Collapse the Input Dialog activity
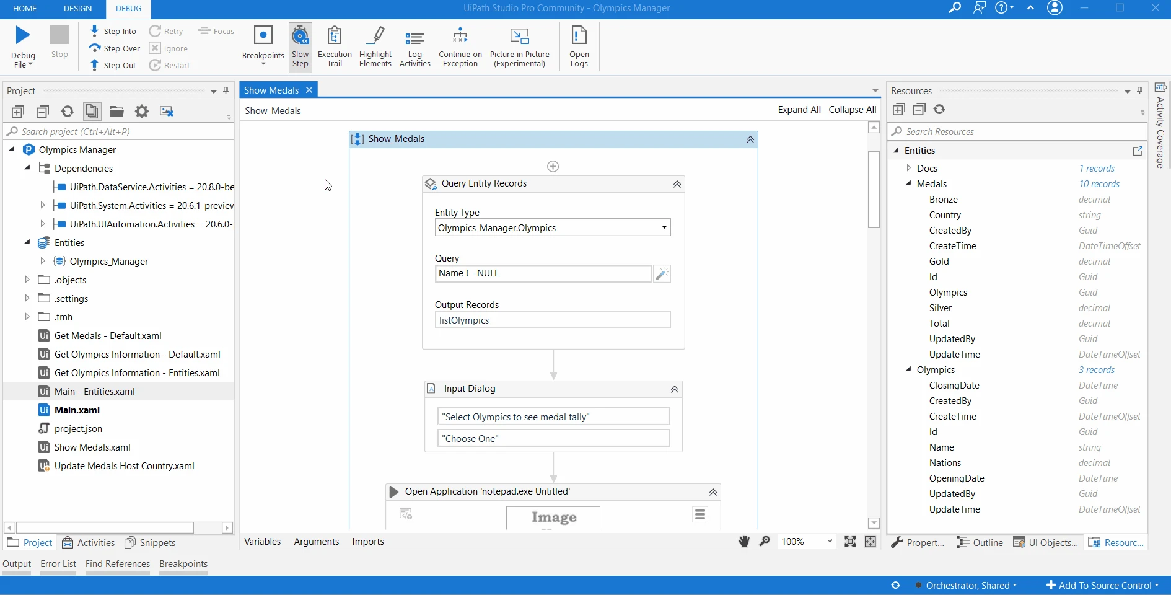 pos(675,389)
